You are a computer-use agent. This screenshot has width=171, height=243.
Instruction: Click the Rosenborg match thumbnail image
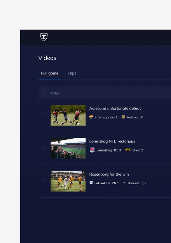tap(68, 181)
